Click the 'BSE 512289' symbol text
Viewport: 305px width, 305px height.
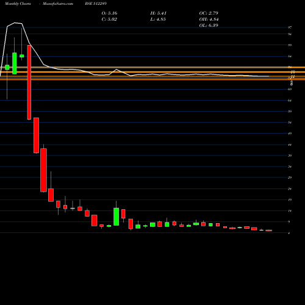(96, 4)
